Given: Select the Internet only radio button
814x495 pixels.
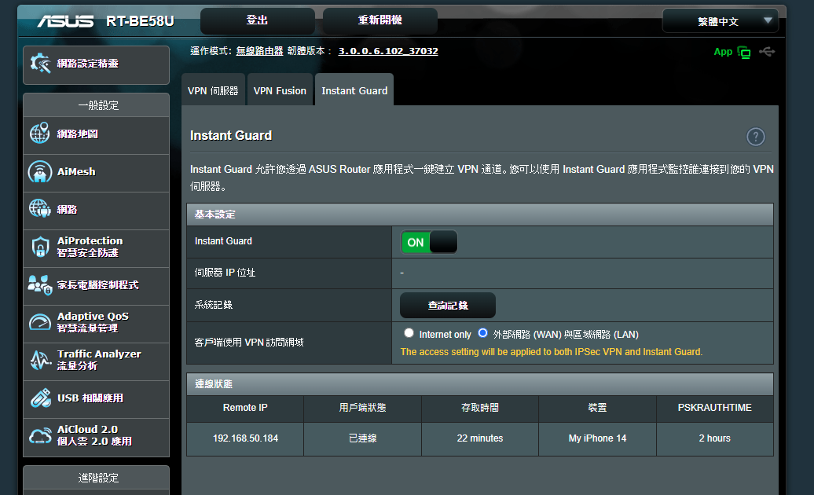Looking at the screenshot, I should click(x=409, y=333).
